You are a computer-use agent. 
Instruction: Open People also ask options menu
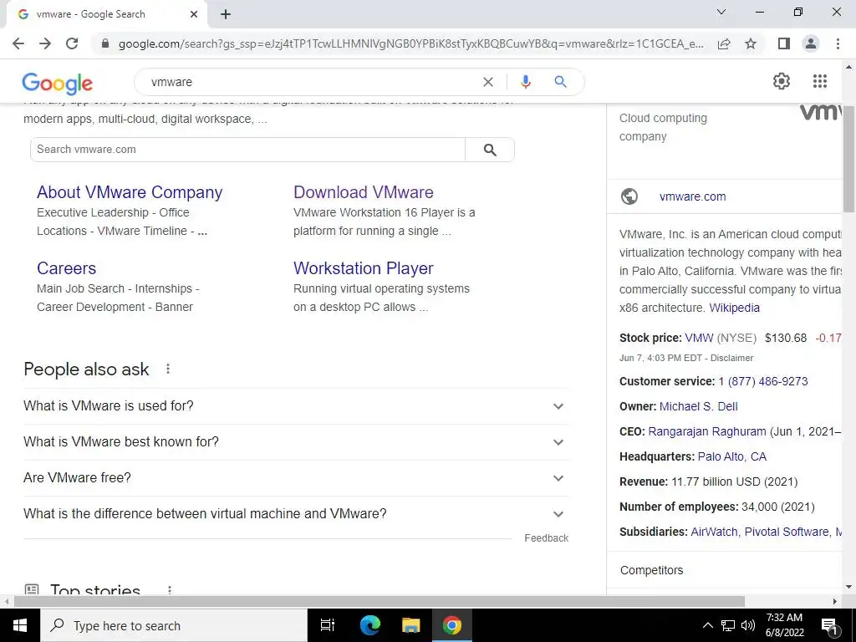pyautogui.click(x=168, y=369)
